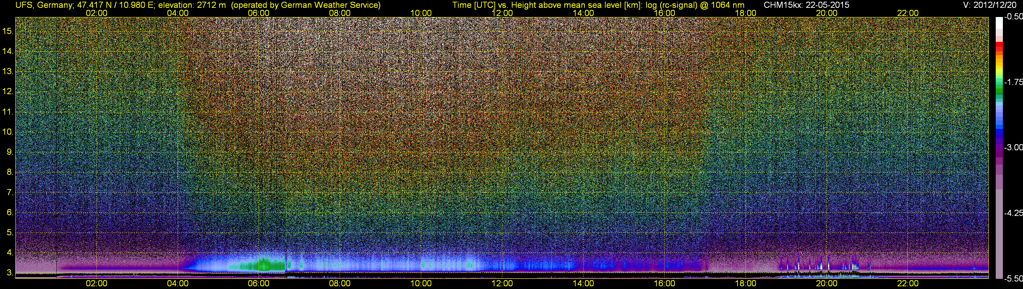Viewport: 1023px width, 289px height.
Task: Click the color scale value "-3.00"
Action: pos(1013,148)
